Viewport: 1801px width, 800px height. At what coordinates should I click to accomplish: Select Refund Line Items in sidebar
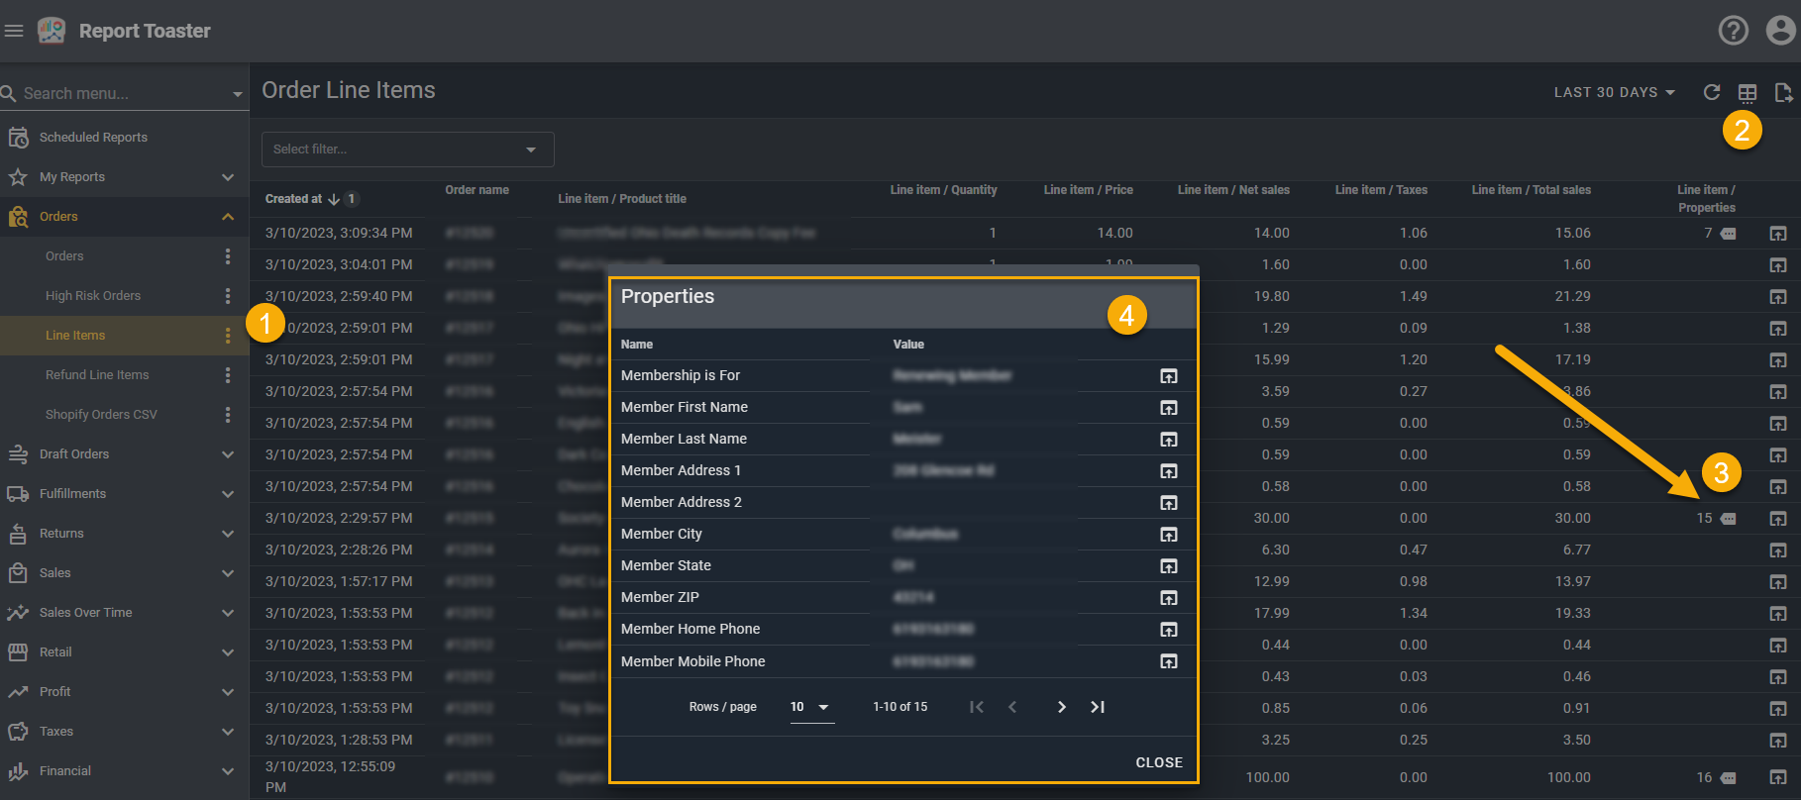[x=97, y=375]
